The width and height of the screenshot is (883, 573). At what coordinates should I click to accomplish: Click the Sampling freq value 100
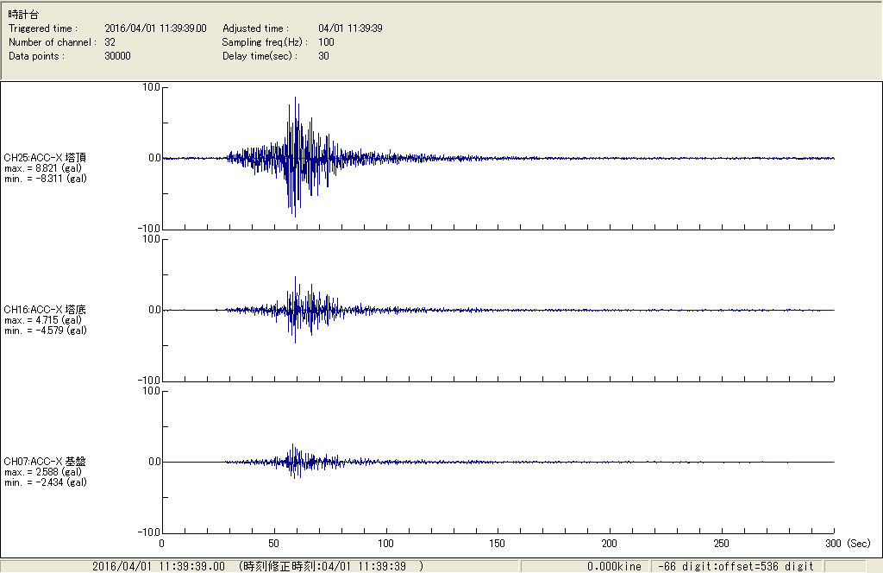point(326,42)
